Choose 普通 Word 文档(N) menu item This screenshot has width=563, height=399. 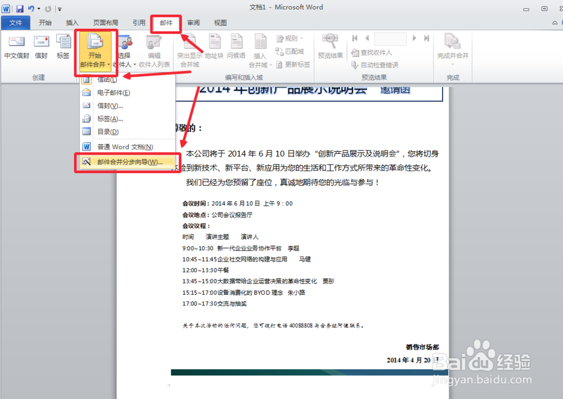pos(127,147)
